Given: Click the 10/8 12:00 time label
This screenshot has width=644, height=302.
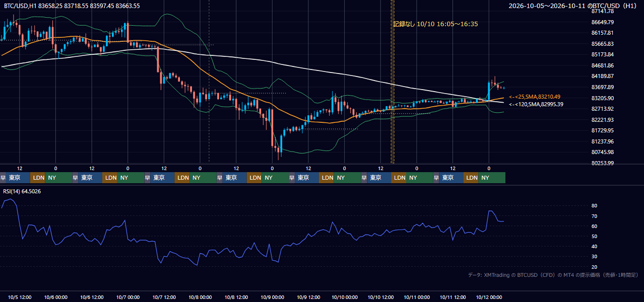Looking at the screenshot, I should coord(237,297).
